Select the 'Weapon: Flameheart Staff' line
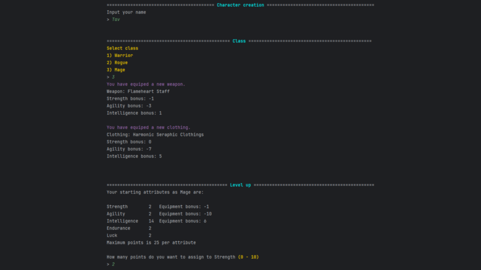481x270 pixels. 138,91
